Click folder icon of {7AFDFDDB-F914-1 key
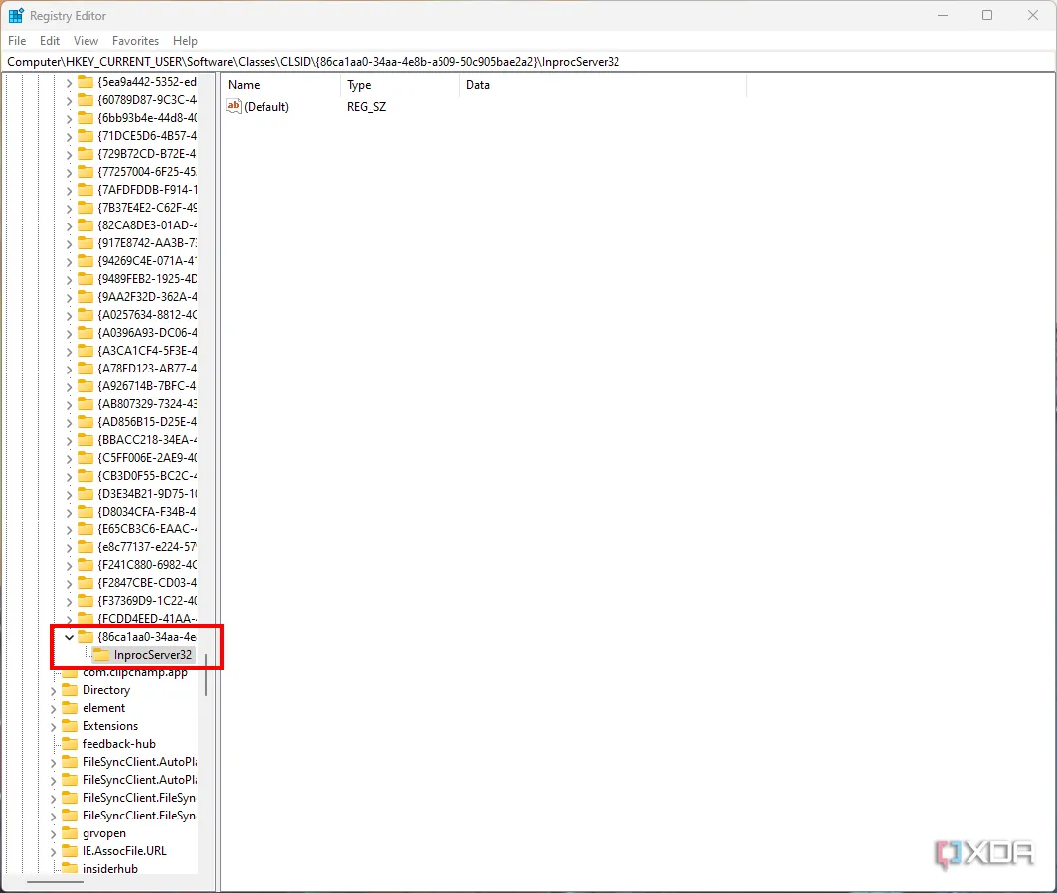The image size is (1057, 893). pyautogui.click(x=86, y=190)
